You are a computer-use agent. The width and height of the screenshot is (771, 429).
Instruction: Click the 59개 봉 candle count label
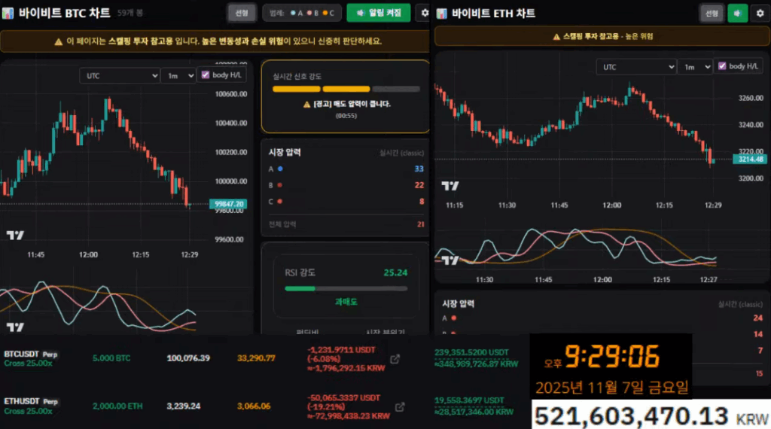click(130, 14)
